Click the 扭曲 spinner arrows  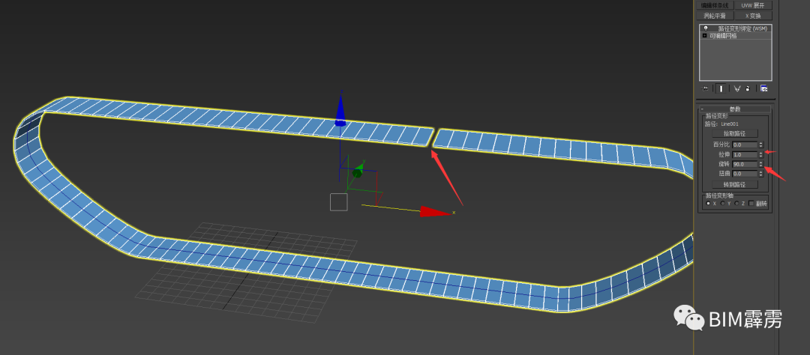761,174
